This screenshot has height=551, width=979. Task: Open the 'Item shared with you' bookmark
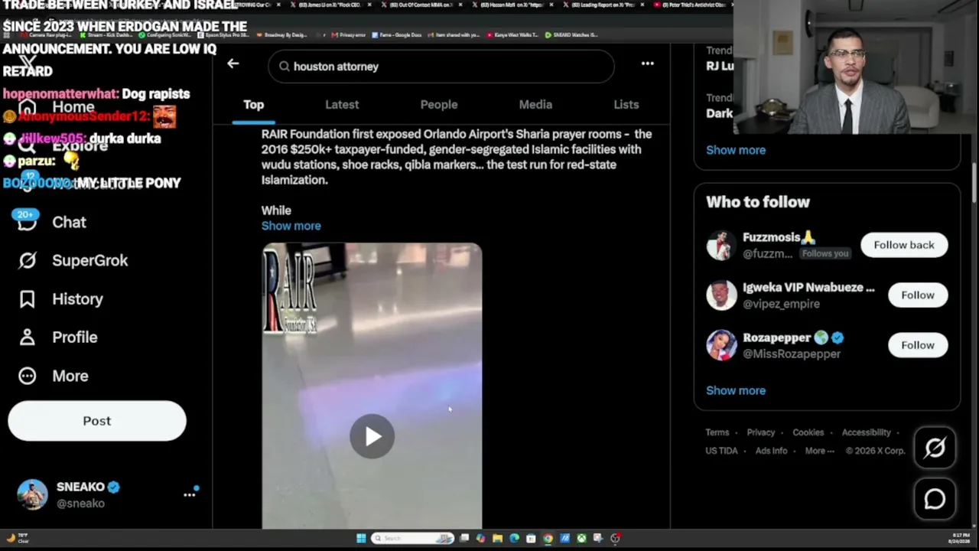(x=454, y=34)
